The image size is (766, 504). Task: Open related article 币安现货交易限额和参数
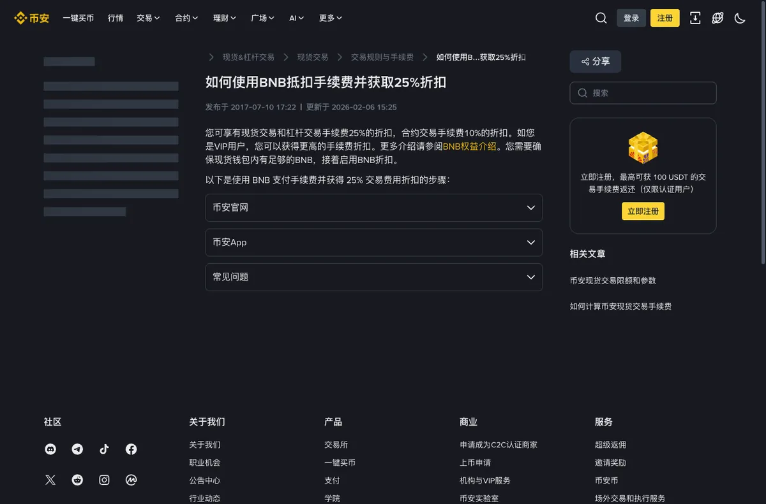(x=613, y=280)
